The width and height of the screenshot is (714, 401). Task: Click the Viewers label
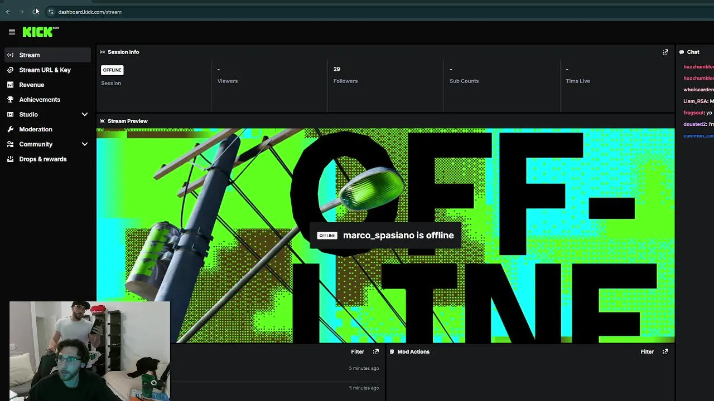tap(228, 81)
